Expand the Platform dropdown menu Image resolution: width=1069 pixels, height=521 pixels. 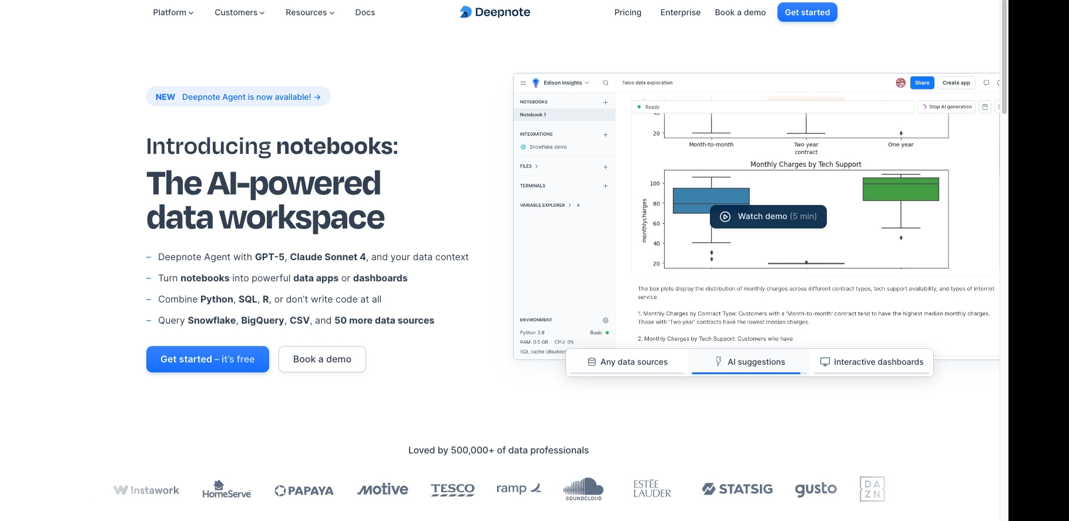[173, 12]
